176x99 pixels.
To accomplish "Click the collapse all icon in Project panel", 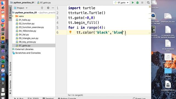I will point(42,8).
